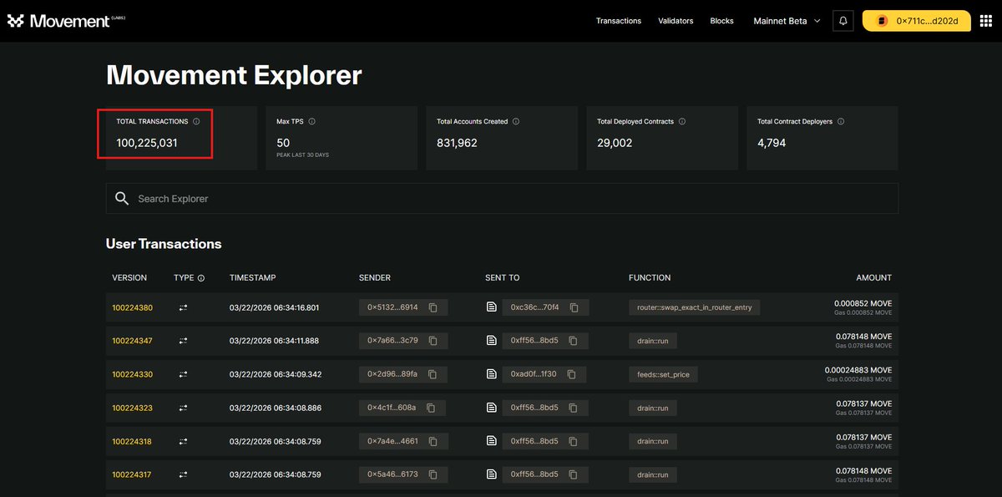
Task: Open transaction version 100224380
Action: pos(133,307)
